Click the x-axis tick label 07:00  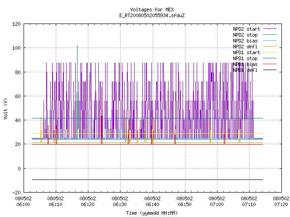tap(217, 204)
